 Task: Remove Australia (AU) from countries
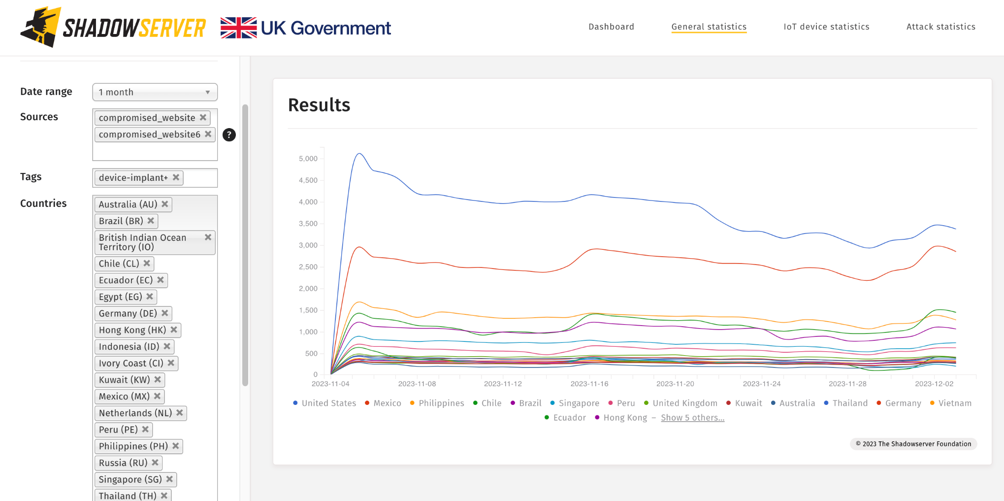(x=164, y=204)
